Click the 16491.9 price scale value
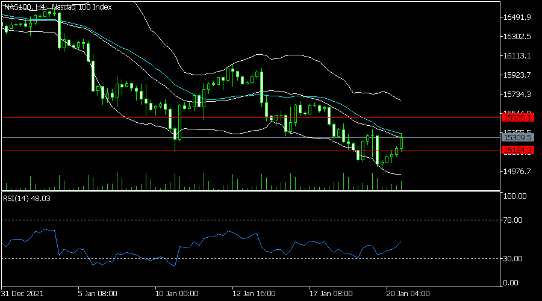The image size is (542, 301). 517,17
